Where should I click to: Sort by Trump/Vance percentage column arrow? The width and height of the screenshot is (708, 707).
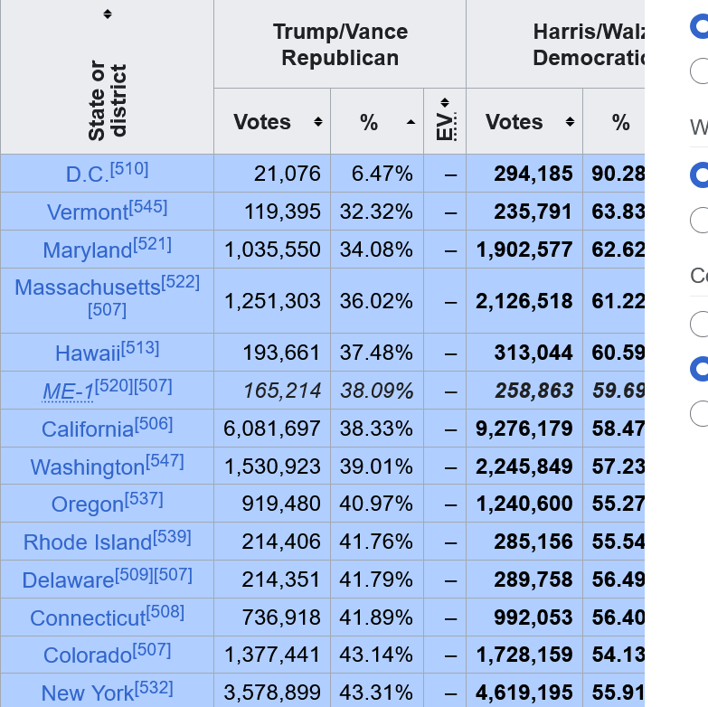point(411,122)
